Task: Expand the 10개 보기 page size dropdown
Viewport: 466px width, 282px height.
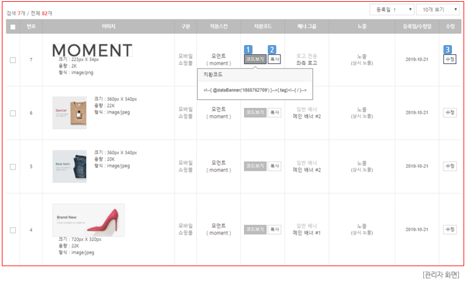Action: (x=439, y=10)
